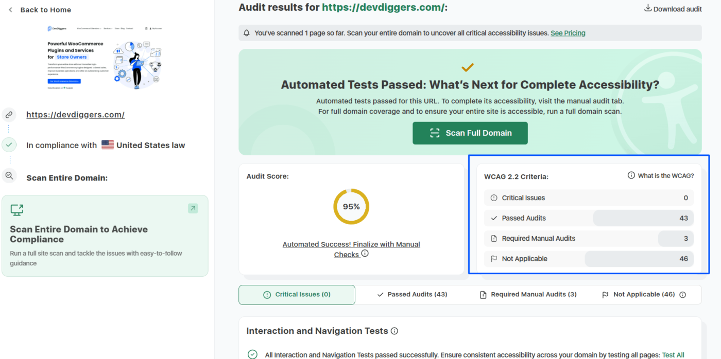The width and height of the screenshot is (721, 359).
Task: Click the Required Manual Audits document icon
Action: click(x=494, y=239)
